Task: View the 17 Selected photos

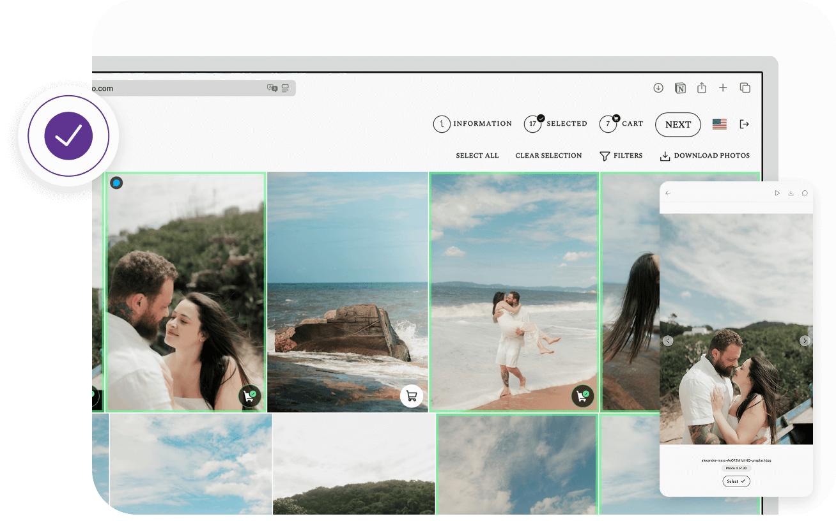Action: click(555, 124)
